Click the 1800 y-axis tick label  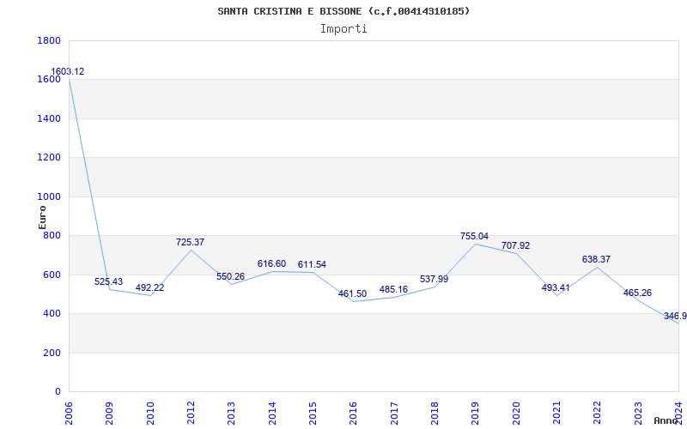pos(49,40)
